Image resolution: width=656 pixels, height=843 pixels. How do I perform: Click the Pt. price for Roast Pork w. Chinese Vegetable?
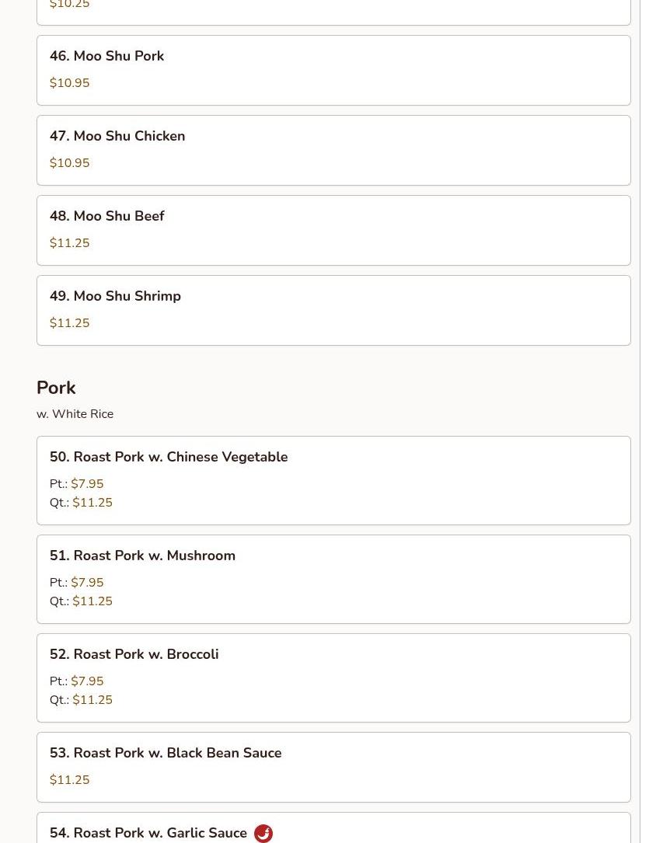point(87,484)
